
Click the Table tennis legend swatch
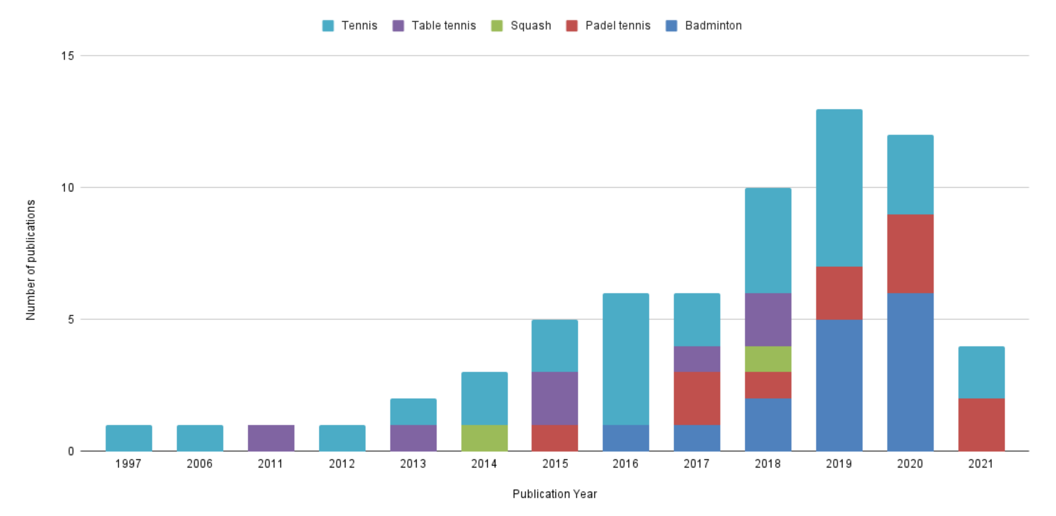pos(398,26)
